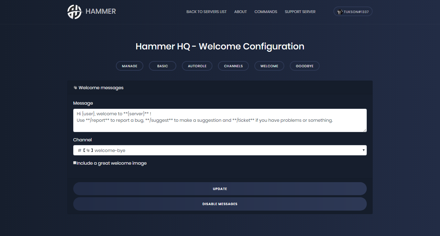Go to the Goodbye configuration tab

tap(305, 66)
